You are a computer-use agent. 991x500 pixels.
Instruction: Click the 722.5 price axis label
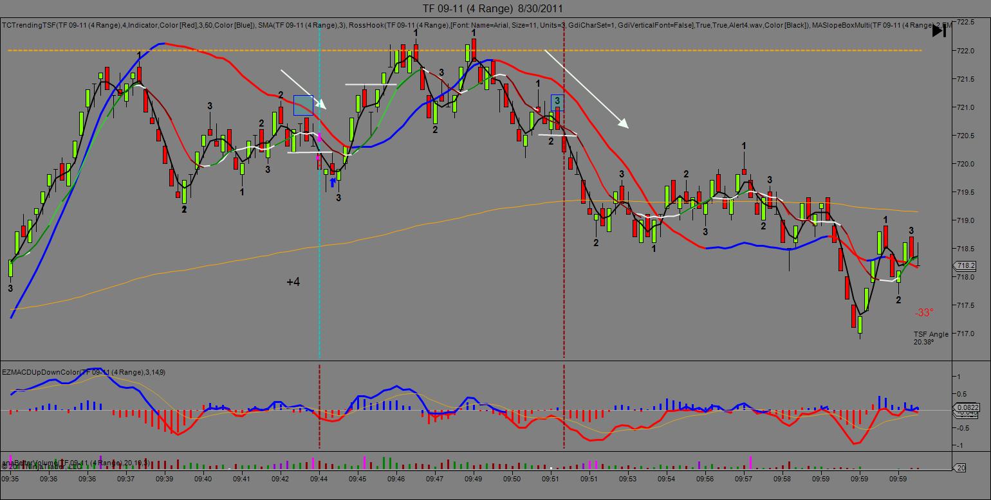point(967,22)
